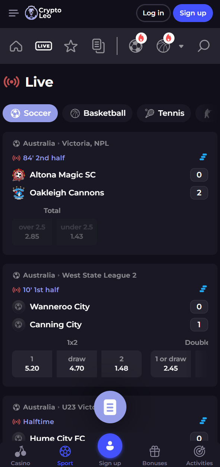Open floating bet slip button
220x467 pixels.
[110, 407]
